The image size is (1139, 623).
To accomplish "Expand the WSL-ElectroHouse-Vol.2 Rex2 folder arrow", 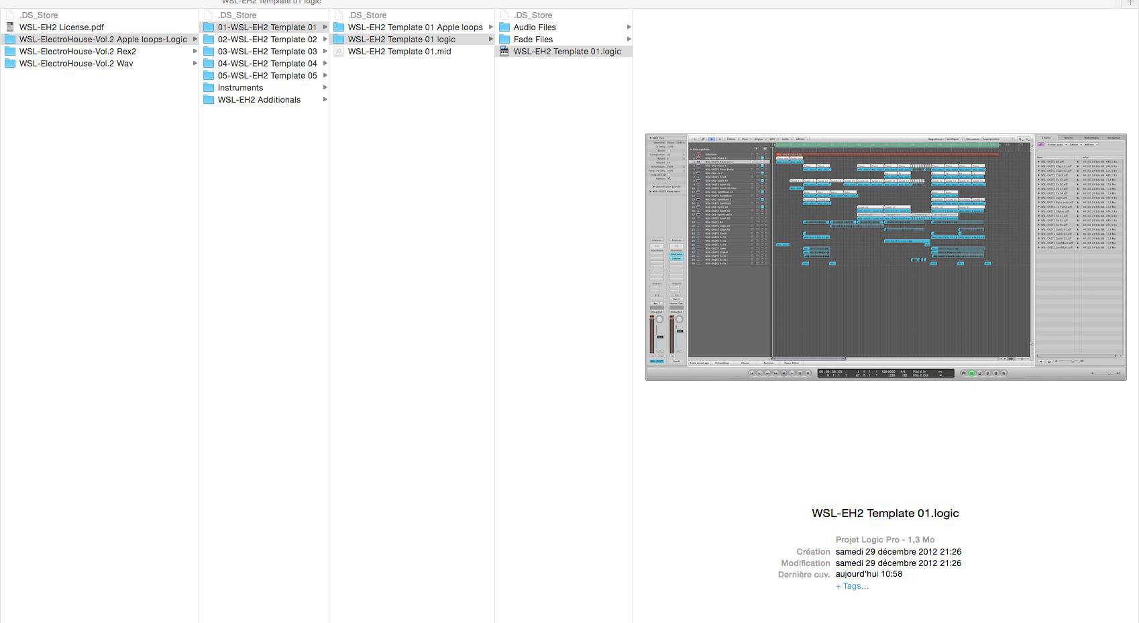I will (x=195, y=52).
